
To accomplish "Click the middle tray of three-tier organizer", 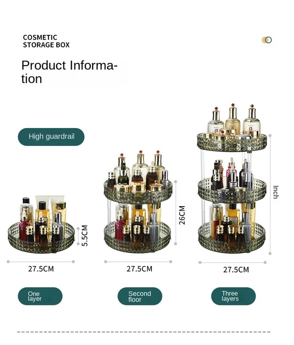I will (232, 190).
